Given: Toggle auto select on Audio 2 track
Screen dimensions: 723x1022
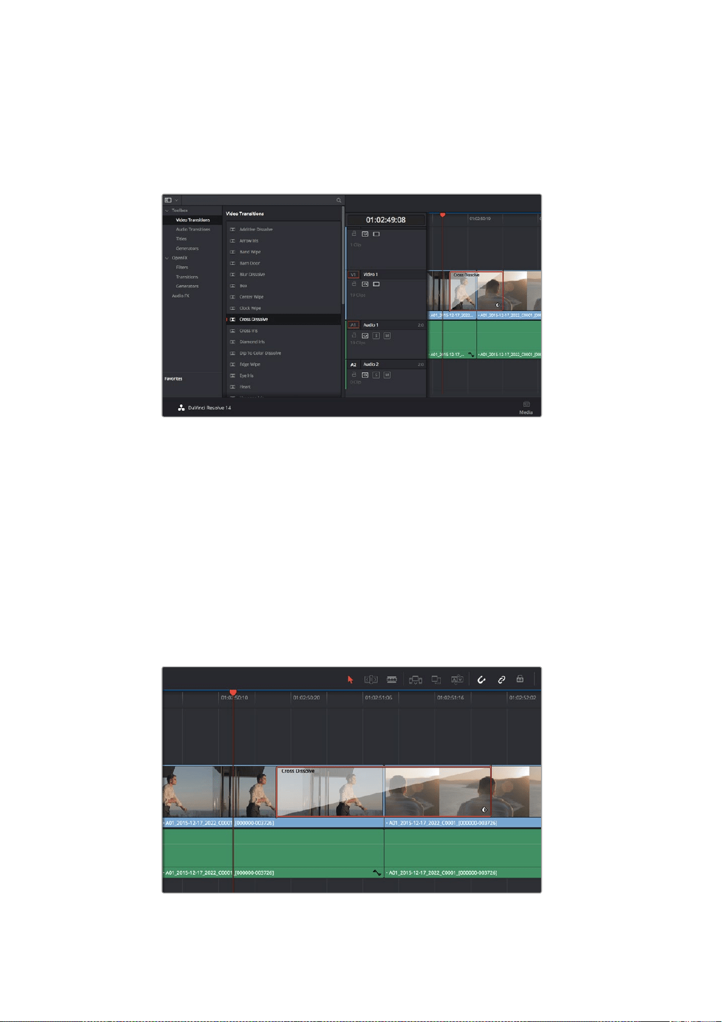Looking at the screenshot, I should tap(365, 375).
